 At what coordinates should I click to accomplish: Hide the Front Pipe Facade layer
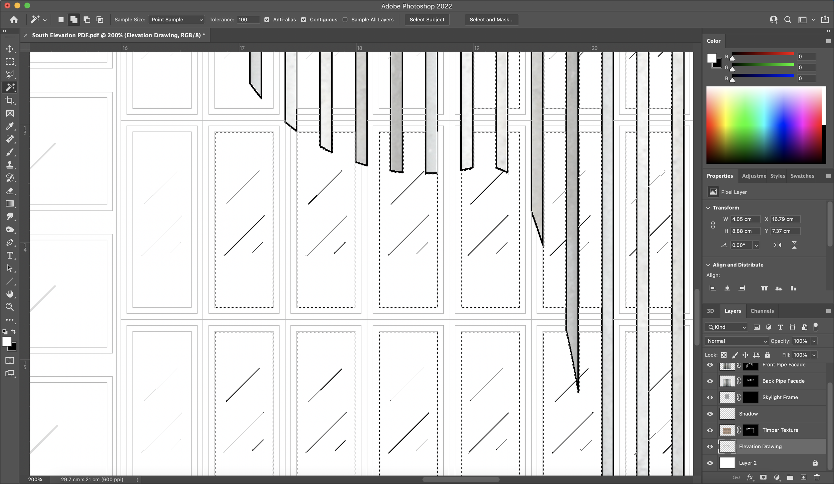pyautogui.click(x=710, y=364)
